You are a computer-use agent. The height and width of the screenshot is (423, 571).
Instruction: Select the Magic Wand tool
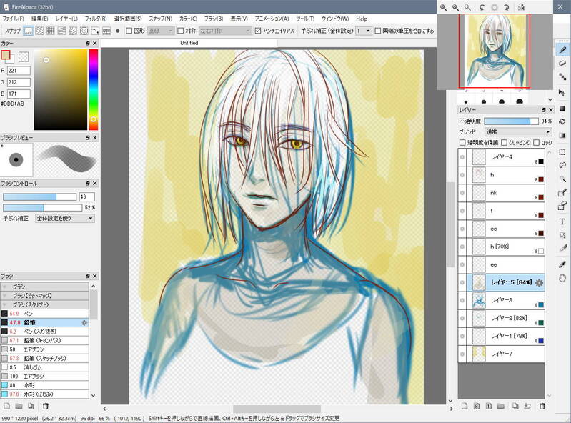pyautogui.click(x=562, y=179)
